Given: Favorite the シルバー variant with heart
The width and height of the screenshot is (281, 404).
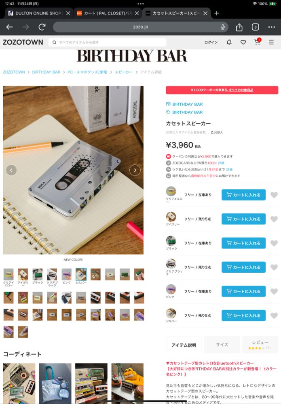Looking at the screenshot, I should click(x=274, y=316).
